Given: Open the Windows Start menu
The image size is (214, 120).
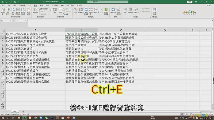Looking at the screenshot, I should pos(2,118).
